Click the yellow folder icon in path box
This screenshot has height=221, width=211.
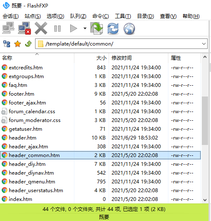point(41,44)
